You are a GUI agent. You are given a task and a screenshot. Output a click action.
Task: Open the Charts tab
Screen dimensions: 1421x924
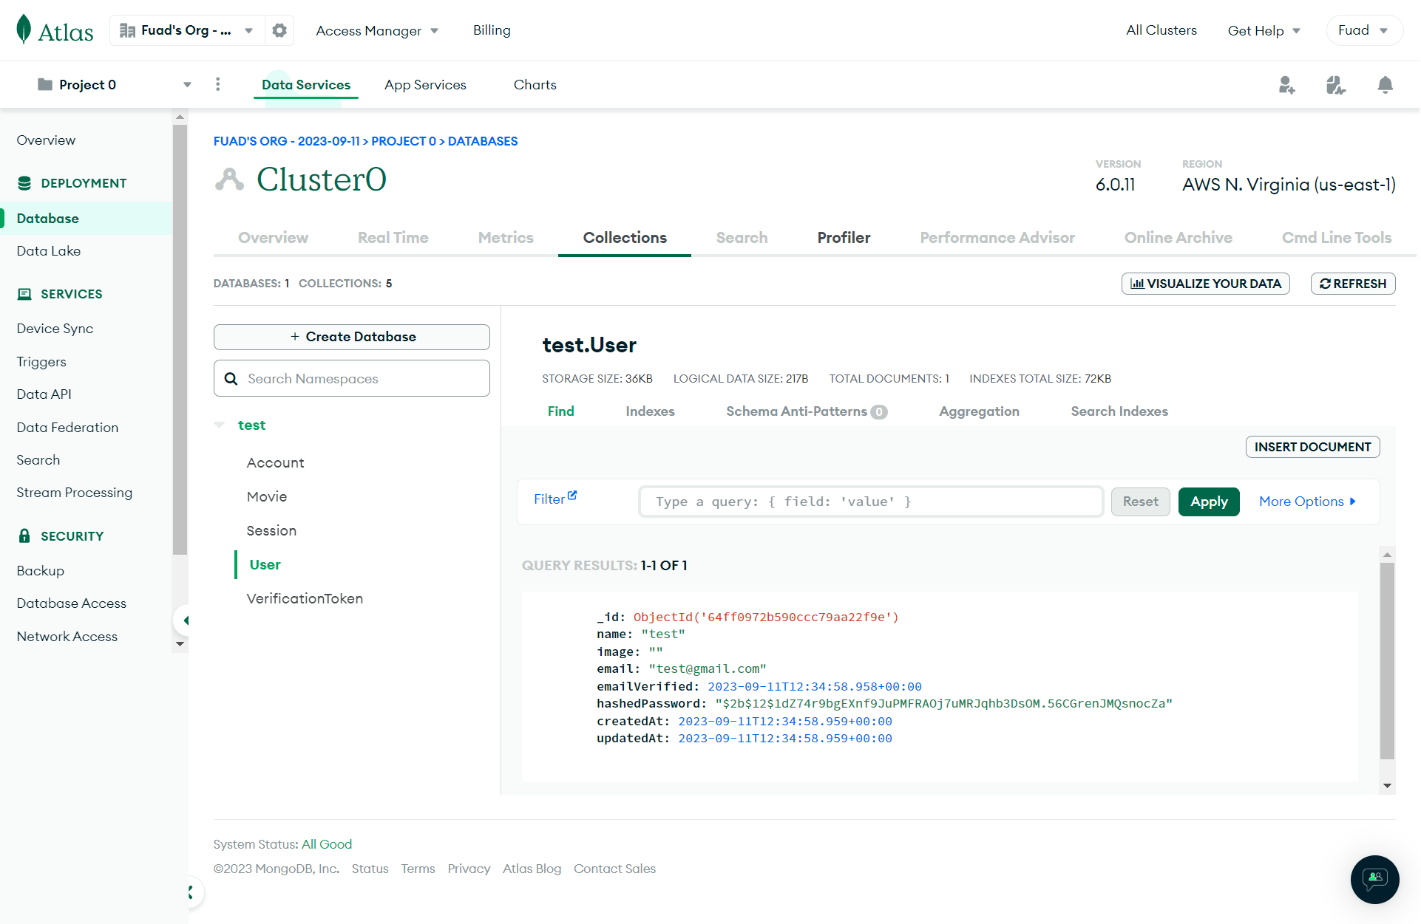(535, 85)
